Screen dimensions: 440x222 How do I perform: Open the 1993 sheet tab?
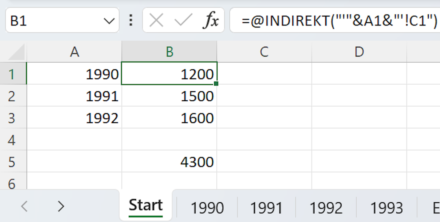click(x=386, y=208)
